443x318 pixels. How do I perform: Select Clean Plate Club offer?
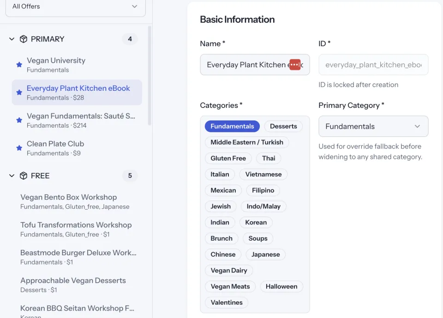[x=77, y=148]
